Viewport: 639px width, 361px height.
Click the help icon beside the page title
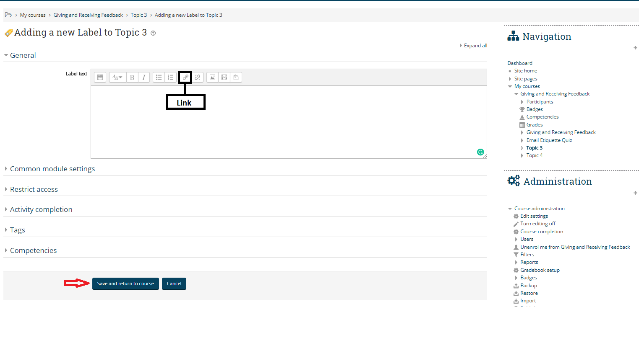pos(153,34)
